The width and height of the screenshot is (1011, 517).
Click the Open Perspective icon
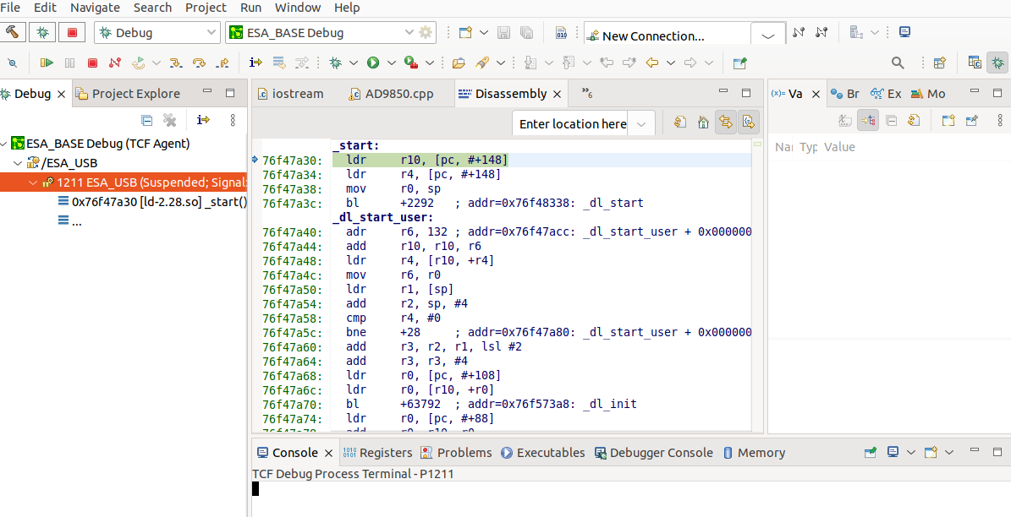939,63
